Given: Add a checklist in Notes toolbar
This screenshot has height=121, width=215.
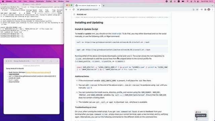Looking at the screenshot, I should click(x=38, y=61).
